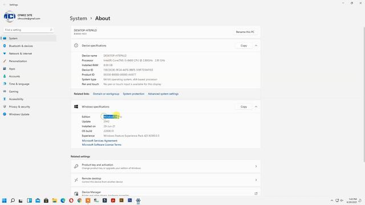The height and width of the screenshot is (205, 365).
Task: Show hidden icons tray chevron
Action: point(332,200)
